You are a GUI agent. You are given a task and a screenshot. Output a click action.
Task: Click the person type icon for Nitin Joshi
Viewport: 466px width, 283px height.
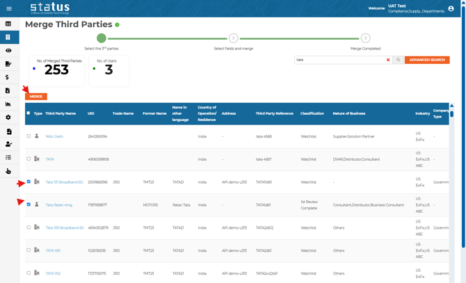(37, 136)
